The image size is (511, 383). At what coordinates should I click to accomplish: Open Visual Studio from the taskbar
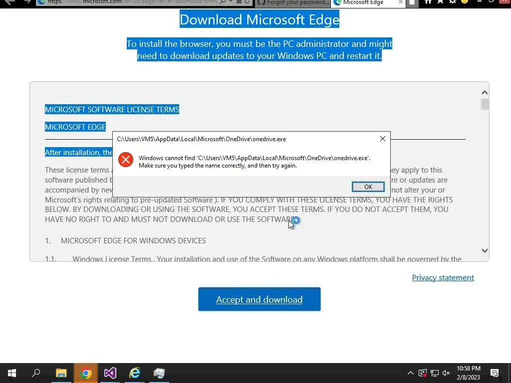[110, 373]
